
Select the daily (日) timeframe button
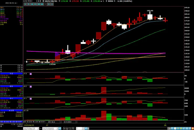[45, 4]
